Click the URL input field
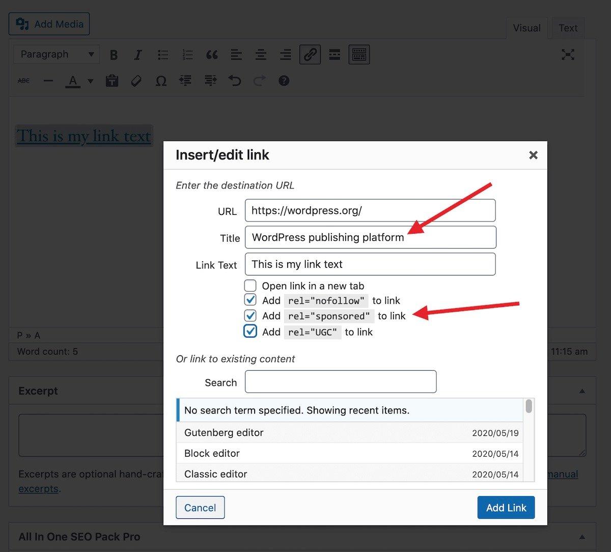 pos(370,210)
